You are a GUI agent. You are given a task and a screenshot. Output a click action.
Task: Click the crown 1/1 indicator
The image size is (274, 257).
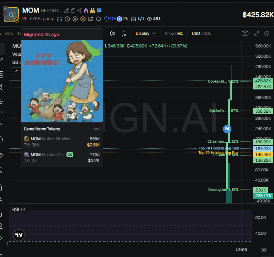pyautogui.click(x=138, y=19)
